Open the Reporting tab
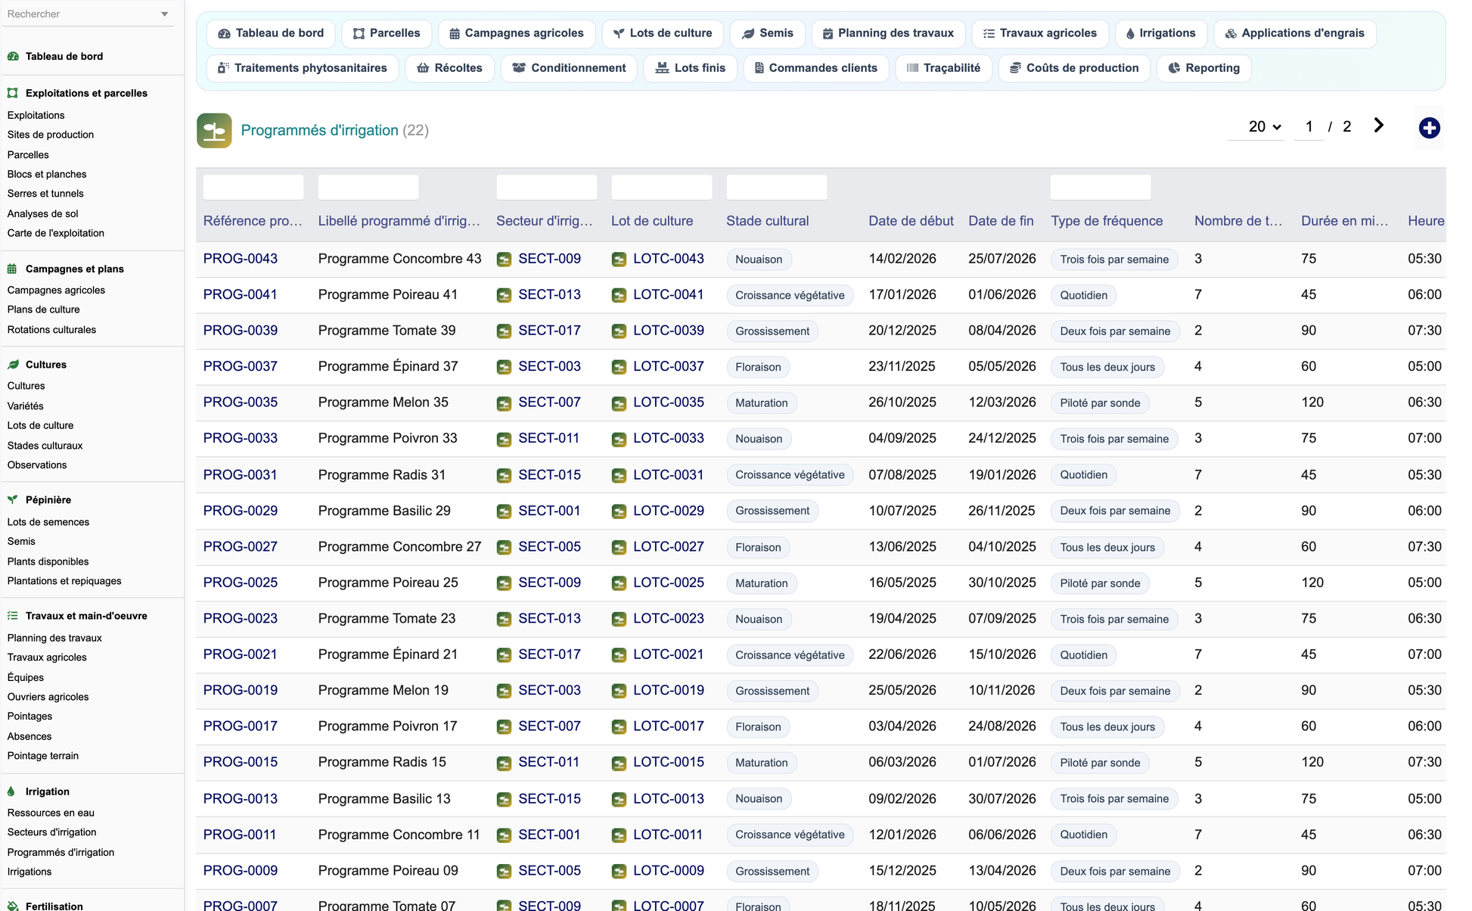1472x911 pixels. 1203,68
